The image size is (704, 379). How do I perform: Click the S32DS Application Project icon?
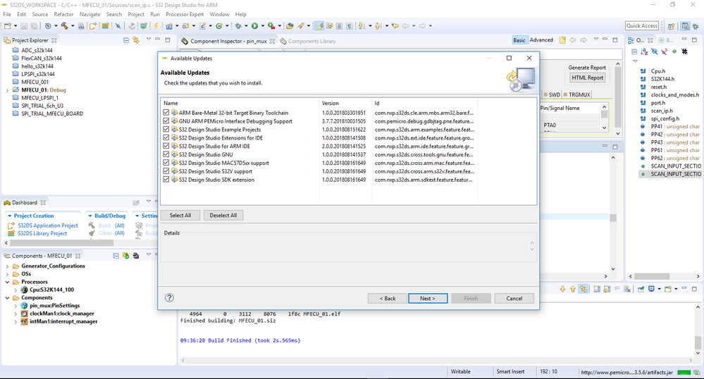(x=11, y=225)
